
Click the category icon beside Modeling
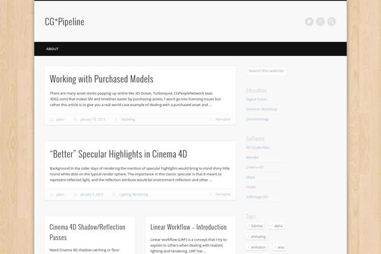pyautogui.click(x=116, y=119)
